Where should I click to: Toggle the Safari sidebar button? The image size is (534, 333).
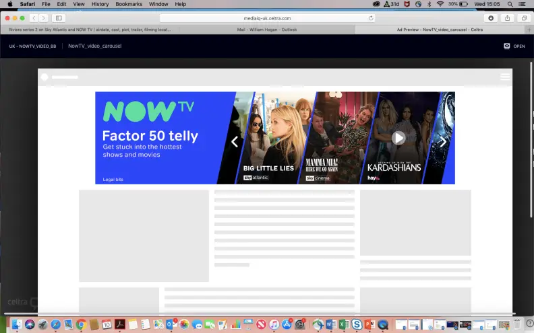(x=59, y=18)
